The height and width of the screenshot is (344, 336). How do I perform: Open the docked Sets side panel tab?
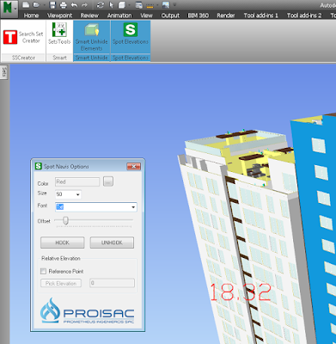tap(4, 72)
